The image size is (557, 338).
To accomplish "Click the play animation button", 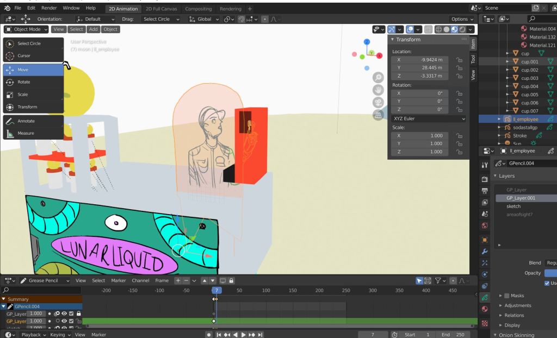I will pos(244,335).
